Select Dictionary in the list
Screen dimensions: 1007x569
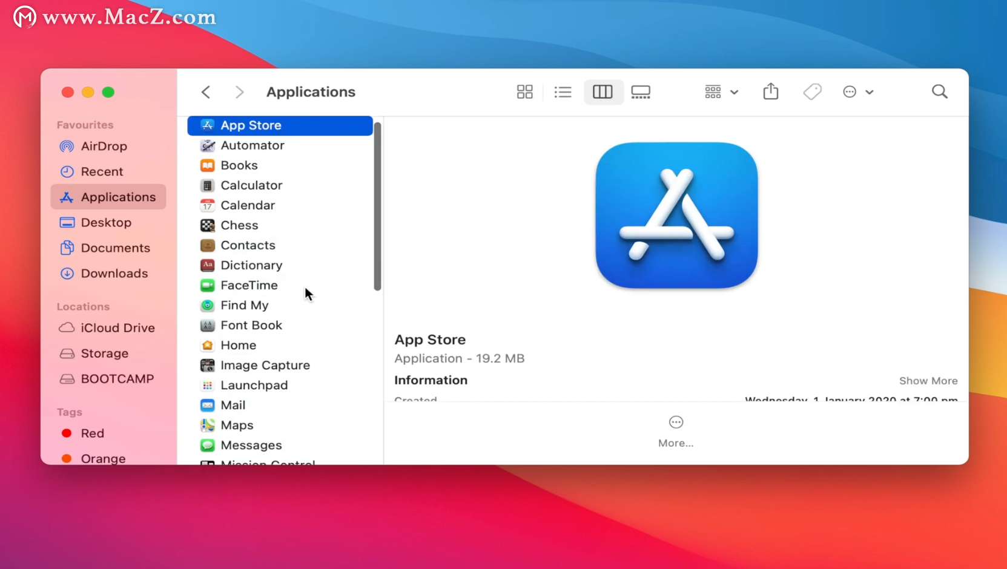click(280, 265)
